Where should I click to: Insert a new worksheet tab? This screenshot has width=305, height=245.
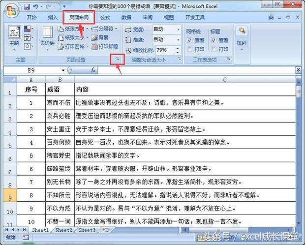[105, 230]
